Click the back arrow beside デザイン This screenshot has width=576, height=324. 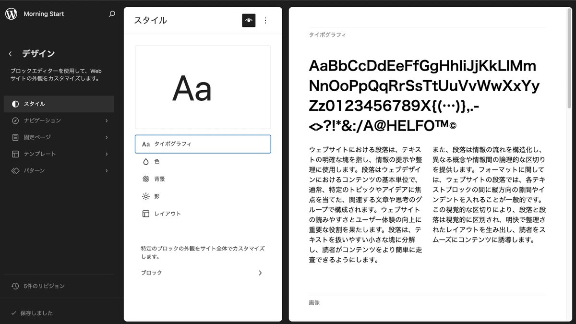tap(11, 54)
